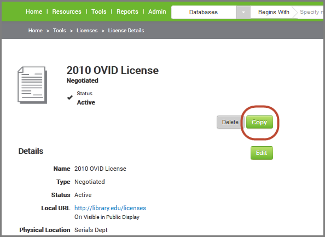Click the Name value 2010 OVID License

[x=100, y=169]
